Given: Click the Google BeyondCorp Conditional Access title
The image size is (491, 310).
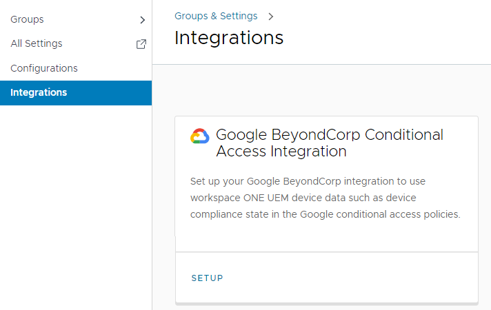Looking at the screenshot, I should click(x=330, y=143).
